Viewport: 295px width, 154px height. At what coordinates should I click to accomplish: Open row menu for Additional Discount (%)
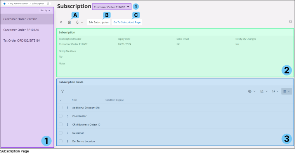point(68,108)
